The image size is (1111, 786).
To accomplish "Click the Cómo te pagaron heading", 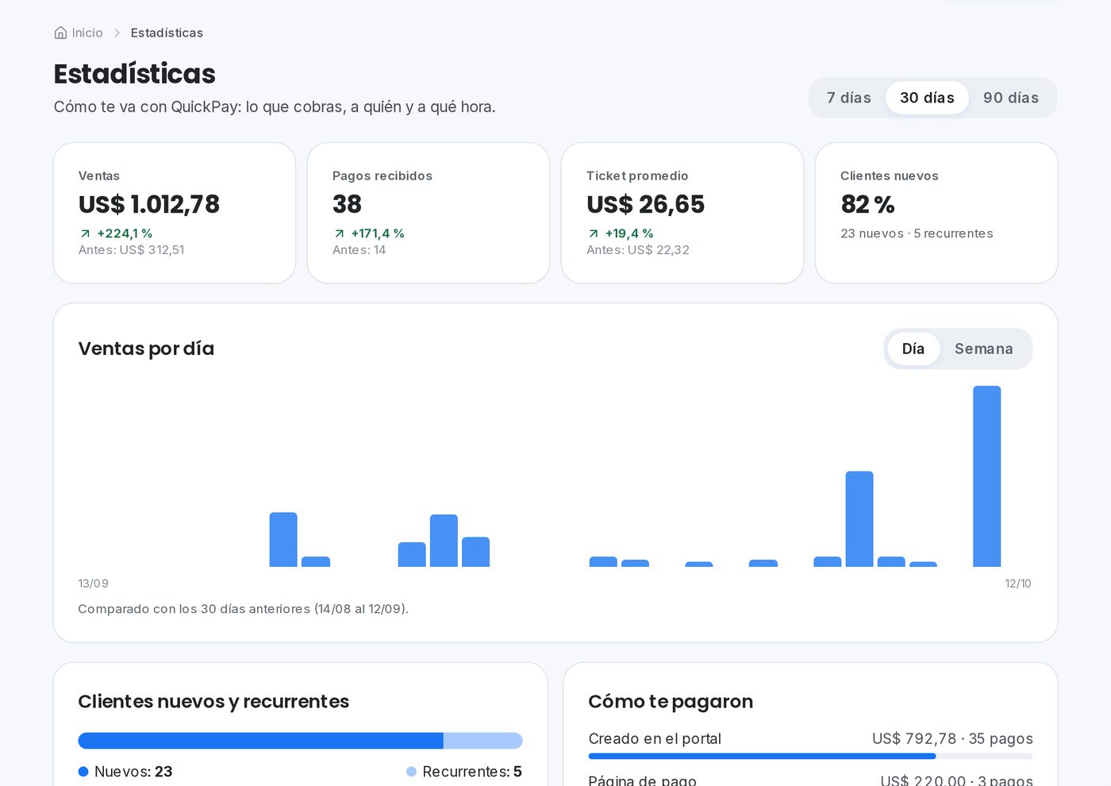I will click(671, 702).
